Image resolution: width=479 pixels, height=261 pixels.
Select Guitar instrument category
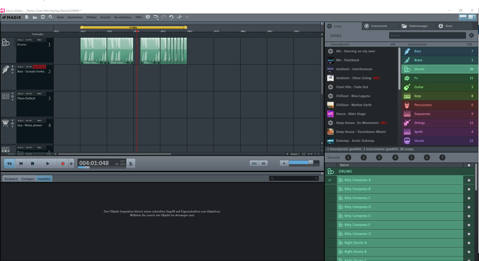click(x=439, y=87)
